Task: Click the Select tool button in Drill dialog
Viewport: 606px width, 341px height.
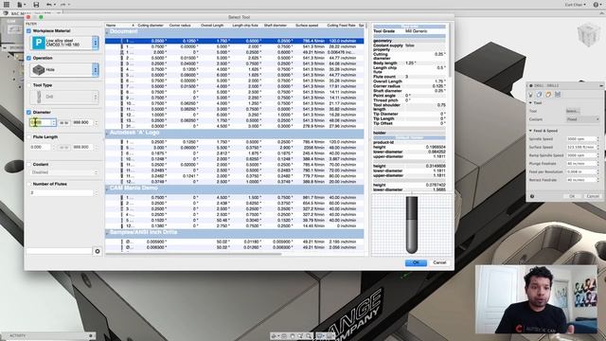Action: pos(573,111)
